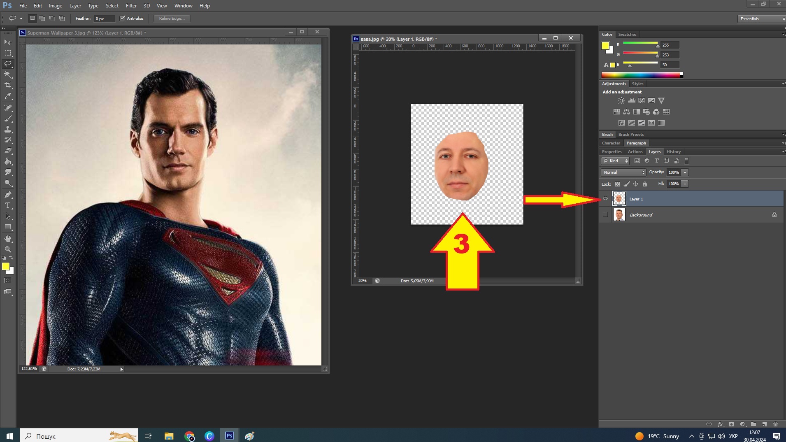The height and width of the screenshot is (442, 786).
Task: Change screen mode at toolbox bottom
Action: pos(8,292)
